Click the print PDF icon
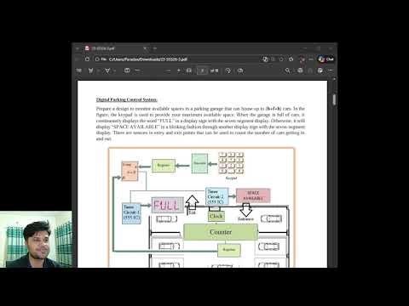Image resolution: width=409 pixels, height=306 pixels. [x=300, y=71]
